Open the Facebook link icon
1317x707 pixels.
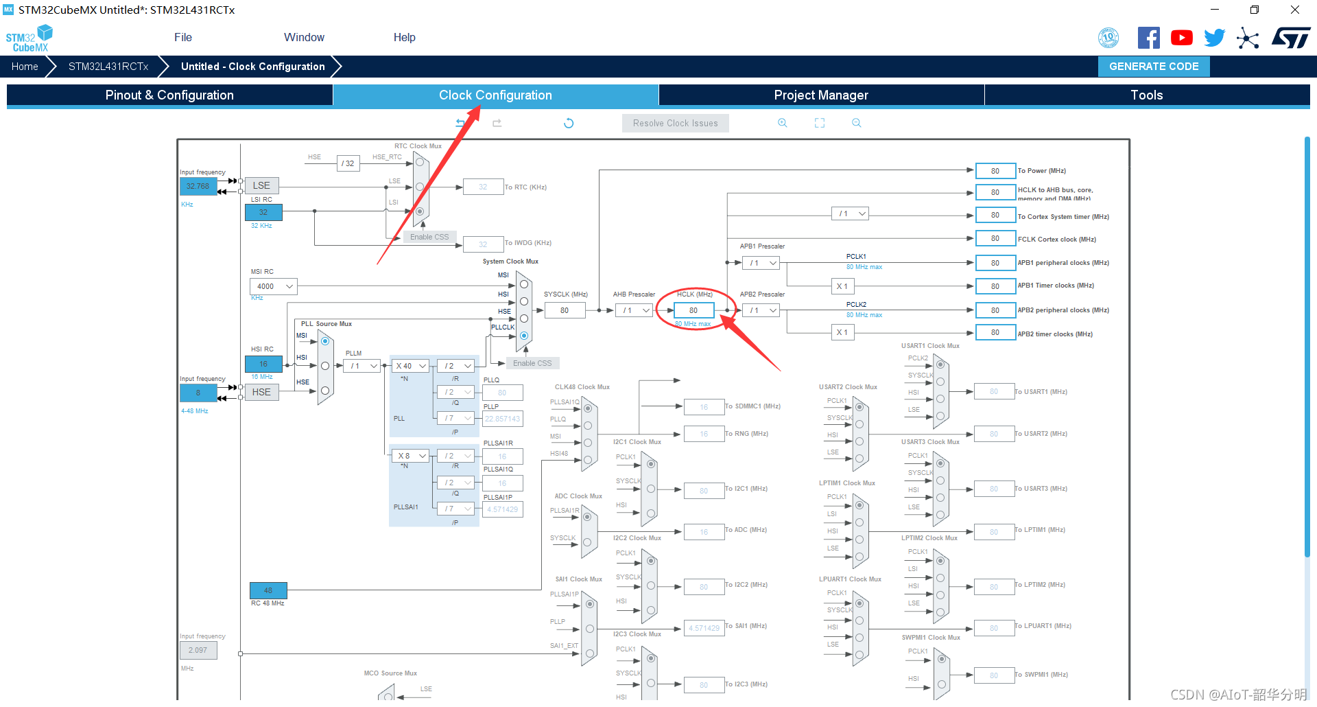(1148, 38)
